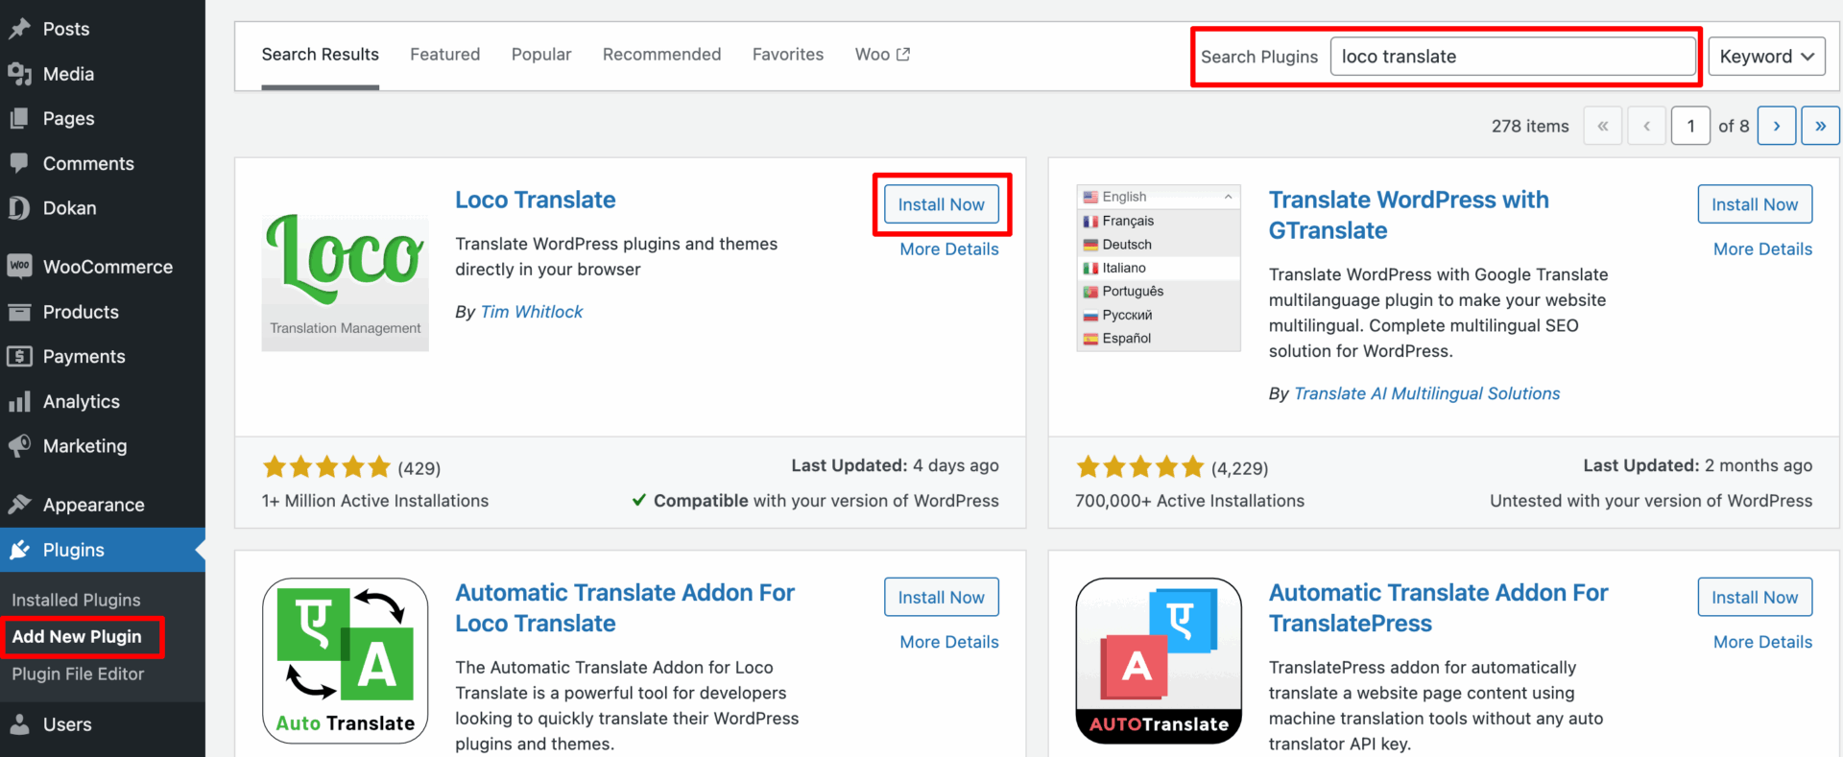The height and width of the screenshot is (757, 1843).
Task: Click the Plugins plug icon
Action: click(19, 550)
